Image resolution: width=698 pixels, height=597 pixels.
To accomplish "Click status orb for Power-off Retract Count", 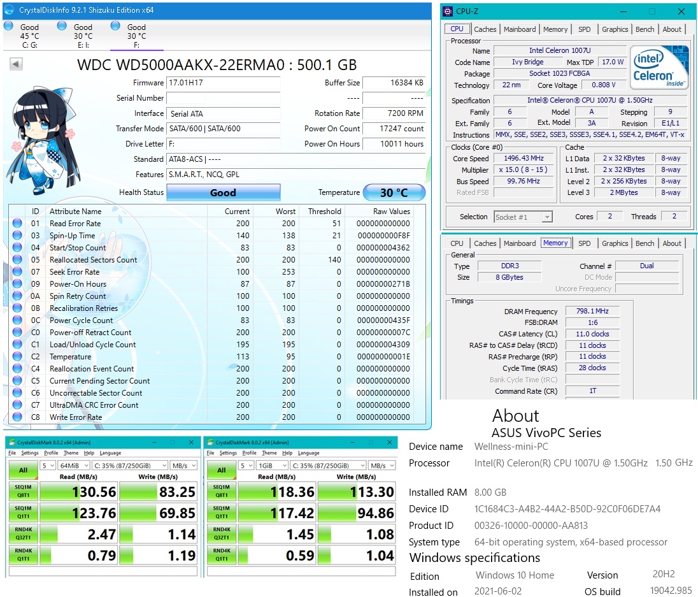I will tap(17, 332).
